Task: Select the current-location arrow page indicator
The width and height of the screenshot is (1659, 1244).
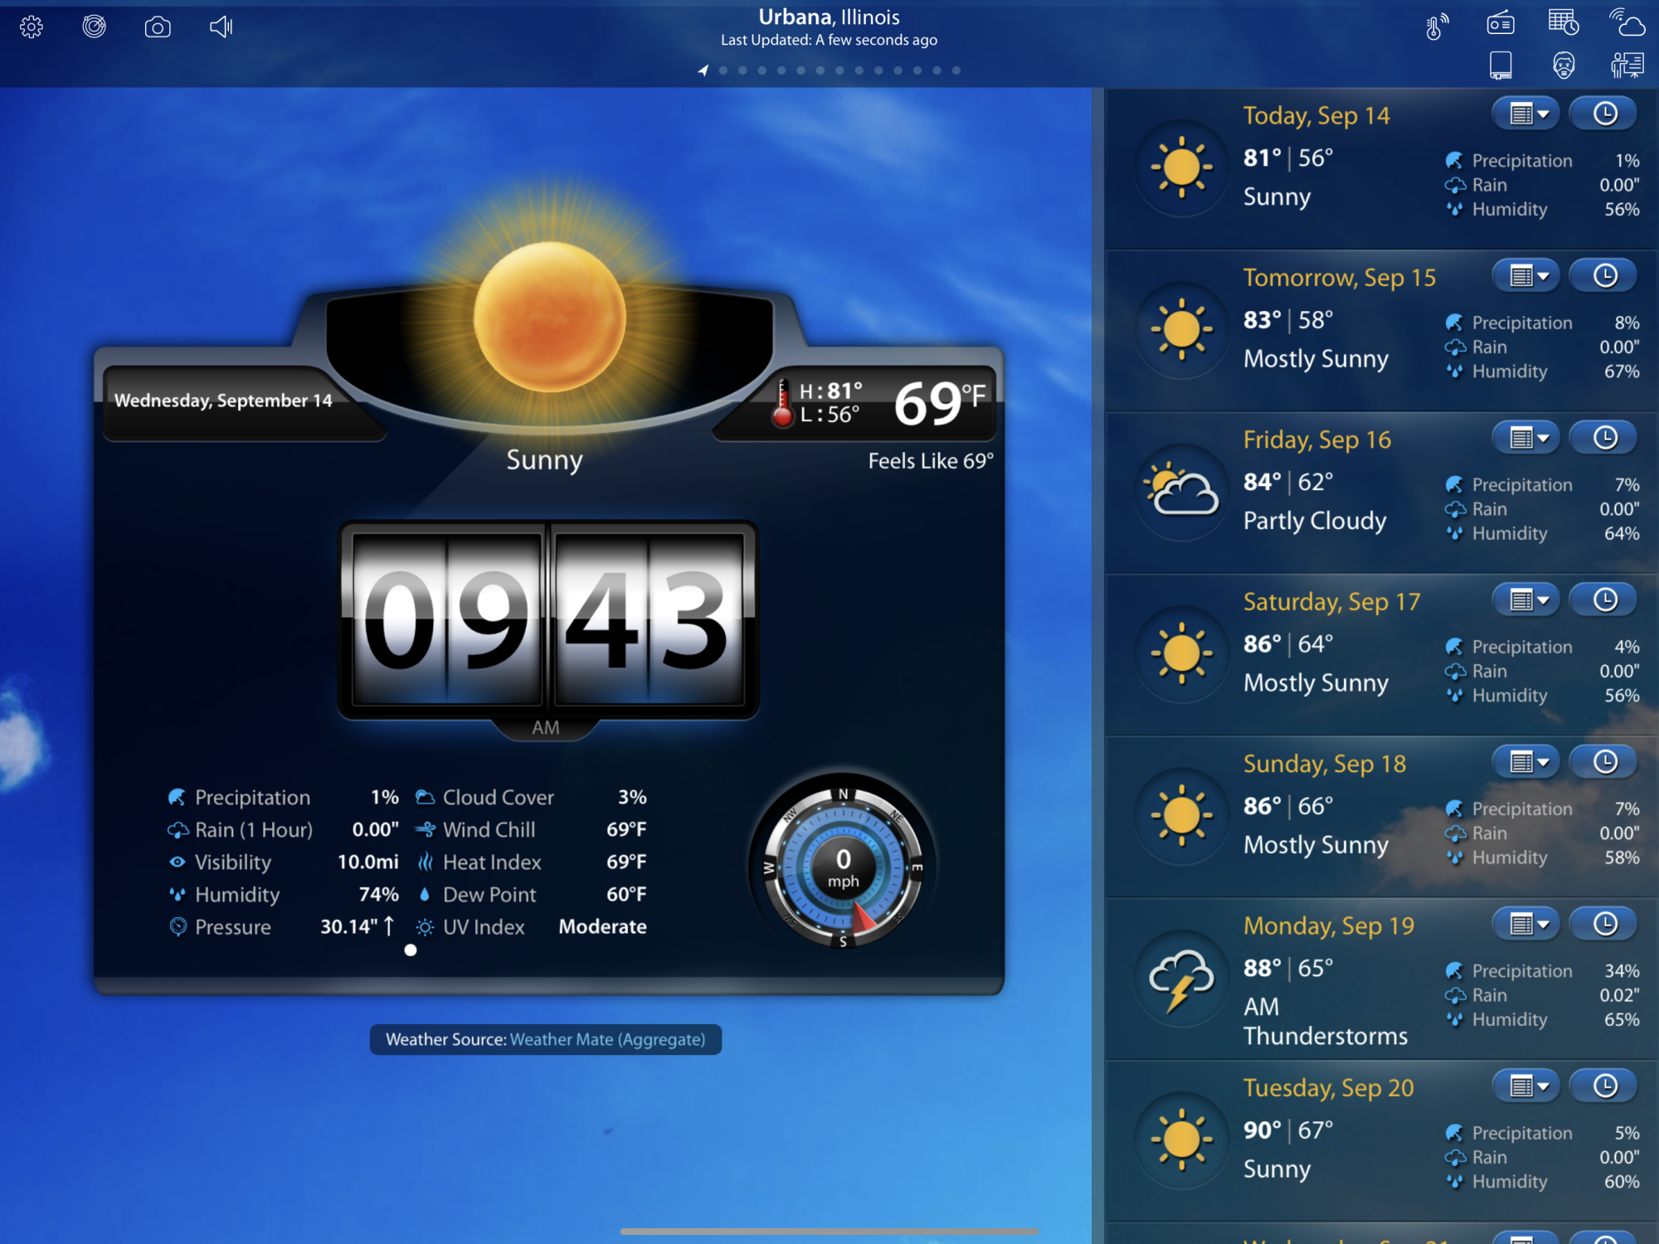Action: (x=703, y=70)
